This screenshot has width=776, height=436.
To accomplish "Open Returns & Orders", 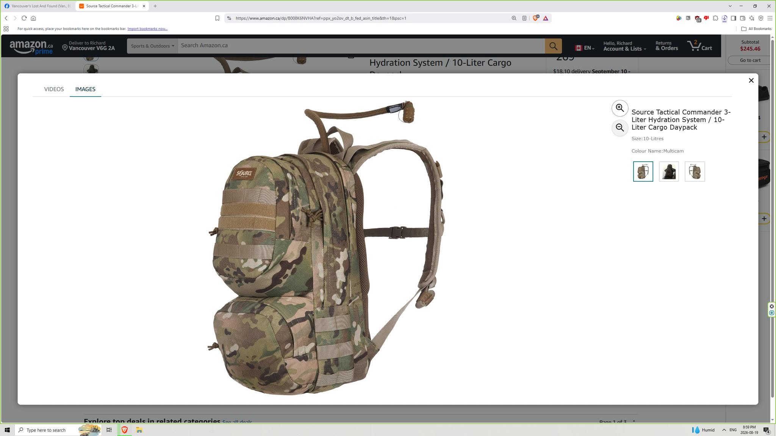I will tap(666, 46).
